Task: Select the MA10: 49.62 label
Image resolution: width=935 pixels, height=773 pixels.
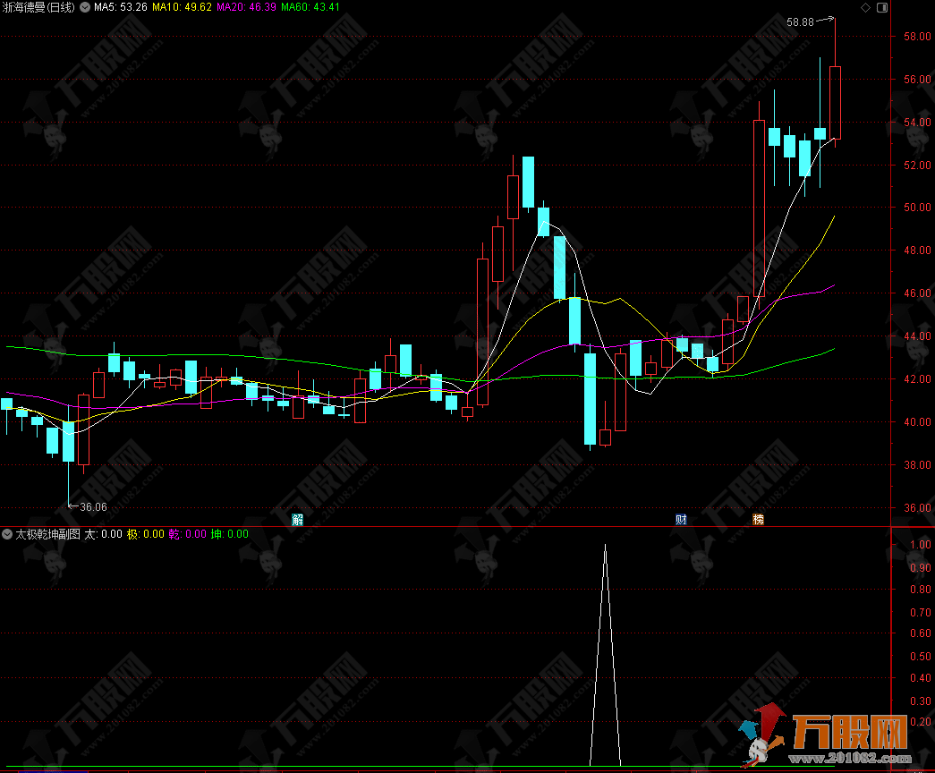Action: coord(182,7)
